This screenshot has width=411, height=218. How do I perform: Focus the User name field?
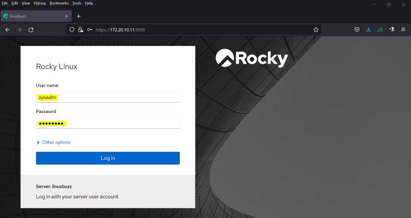click(x=108, y=97)
